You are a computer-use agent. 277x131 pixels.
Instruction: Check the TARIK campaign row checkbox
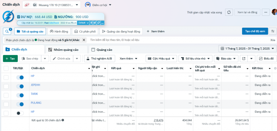6,95
